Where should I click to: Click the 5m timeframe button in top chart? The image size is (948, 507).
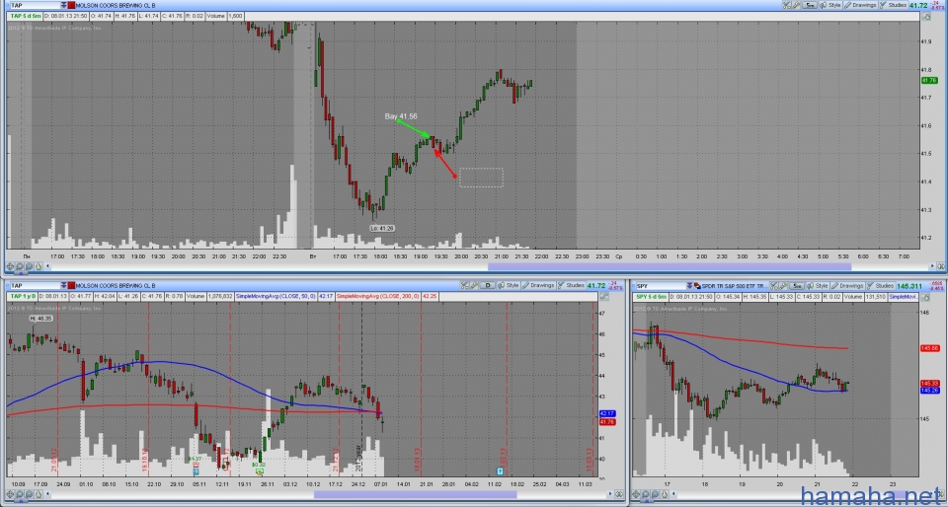tap(809, 5)
